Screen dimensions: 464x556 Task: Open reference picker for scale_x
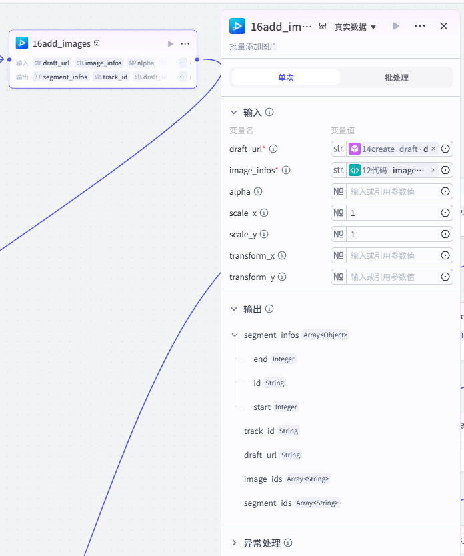[445, 213]
